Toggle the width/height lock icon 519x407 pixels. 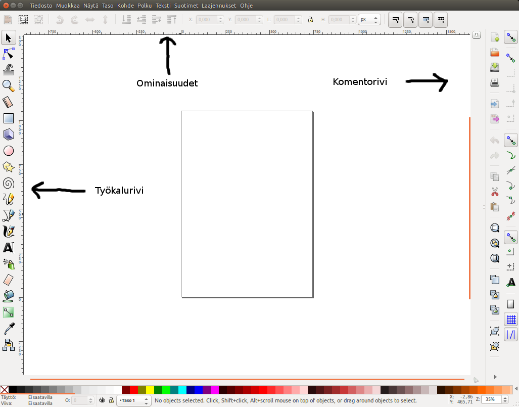311,20
